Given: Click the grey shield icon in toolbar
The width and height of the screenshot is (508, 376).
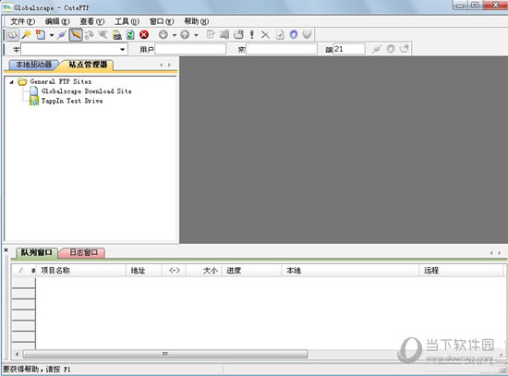Looking at the screenshot, I should coord(307,34).
